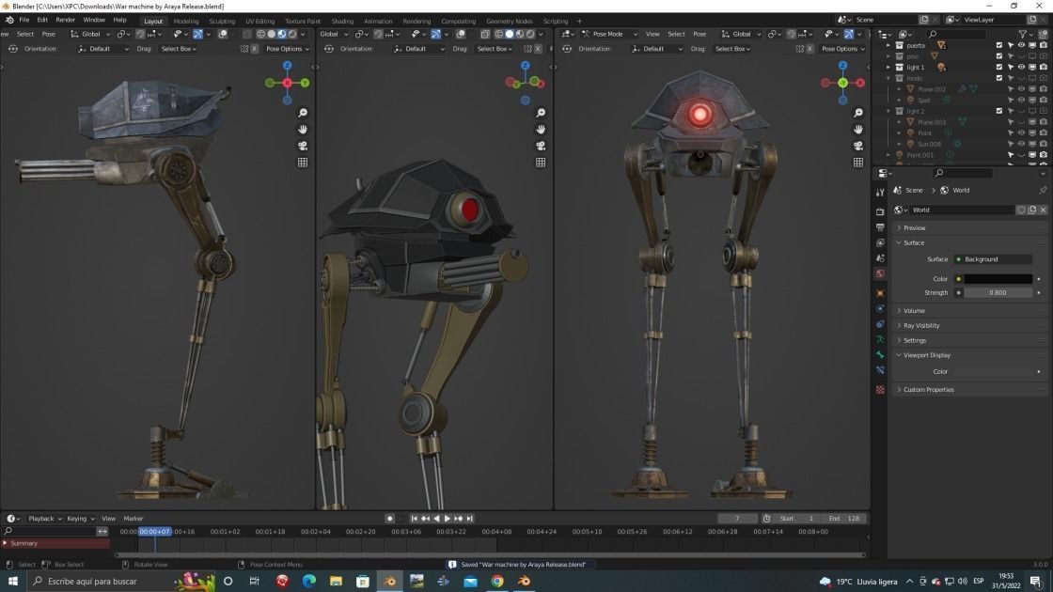Switch orthographic grid icon in left viewport
The height and width of the screenshot is (592, 1053).
[303, 163]
